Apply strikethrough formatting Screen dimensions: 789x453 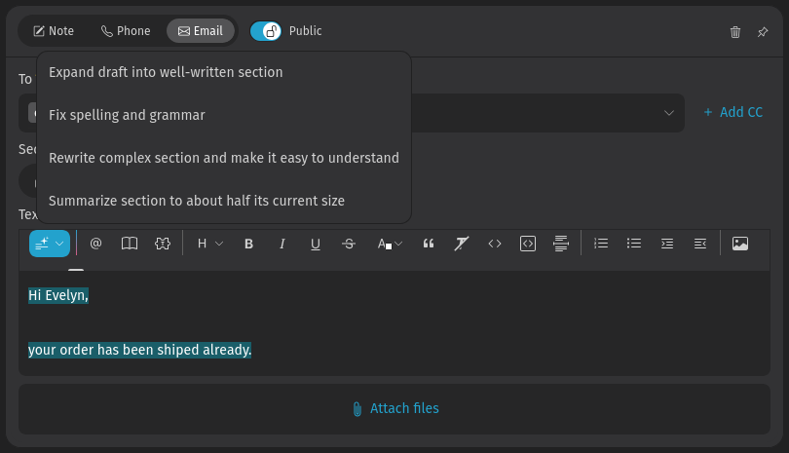click(x=349, y=244)
